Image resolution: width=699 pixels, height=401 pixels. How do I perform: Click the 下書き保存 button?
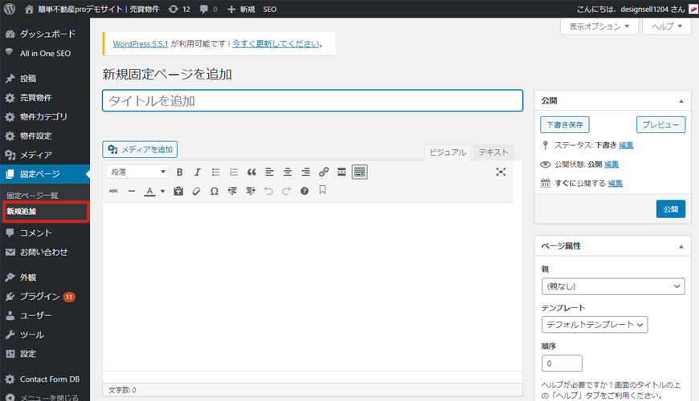[565, 125]
